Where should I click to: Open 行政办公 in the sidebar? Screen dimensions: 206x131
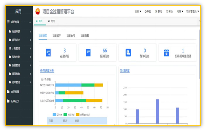pyautogui.click(x=15, y=101)
